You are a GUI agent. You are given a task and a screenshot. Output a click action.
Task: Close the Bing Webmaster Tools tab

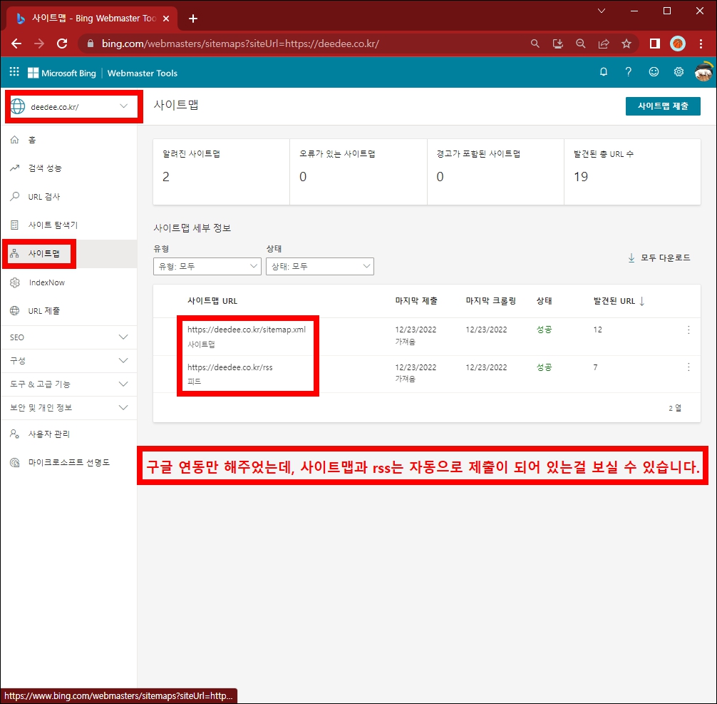tap(166, 19)
